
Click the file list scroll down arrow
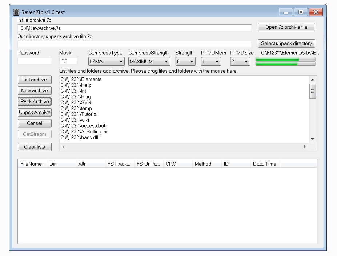click(x=313, y=139)
